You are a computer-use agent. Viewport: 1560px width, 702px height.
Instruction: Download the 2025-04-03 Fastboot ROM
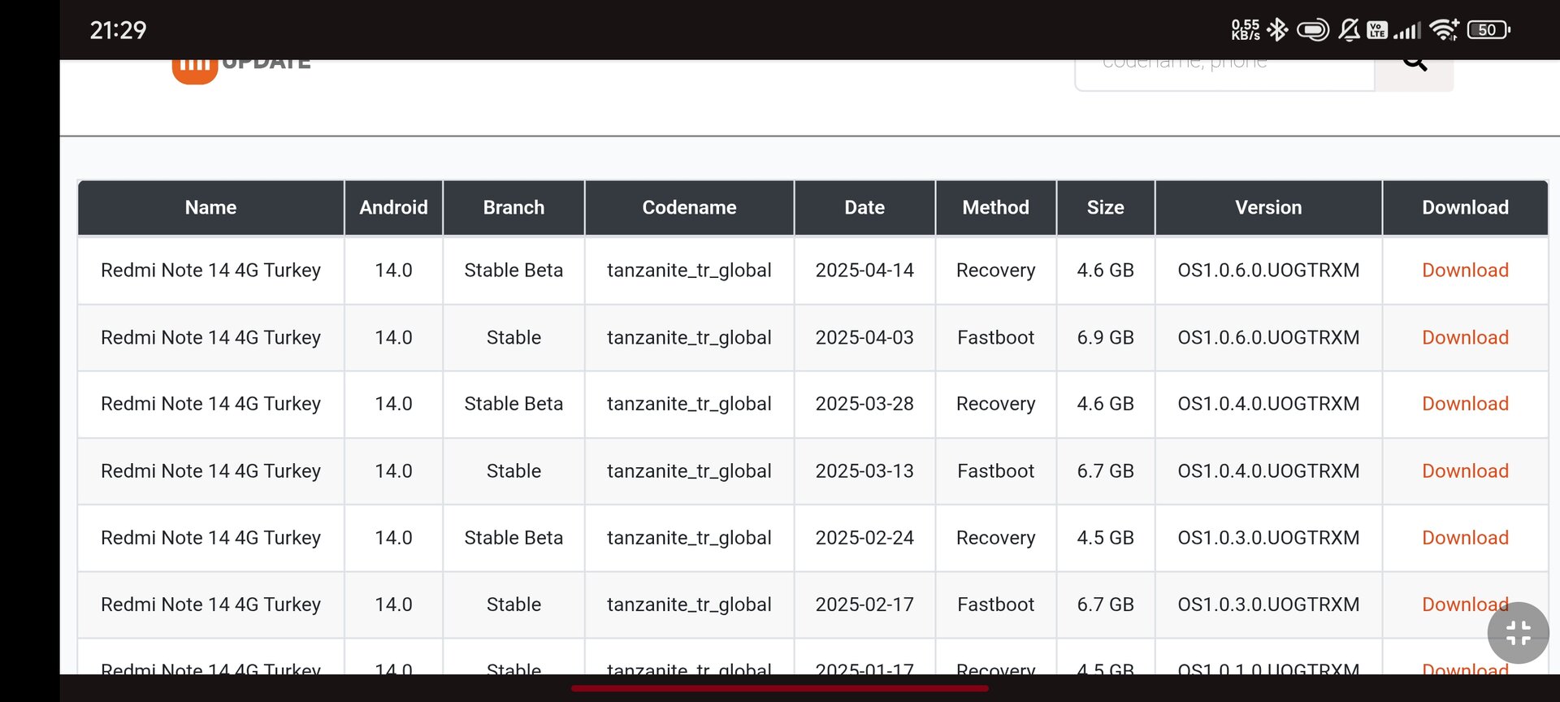pos(1465,338)
